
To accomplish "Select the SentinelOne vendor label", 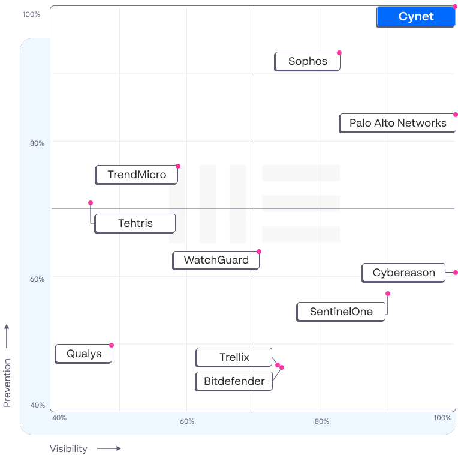I will click(341, 312).
